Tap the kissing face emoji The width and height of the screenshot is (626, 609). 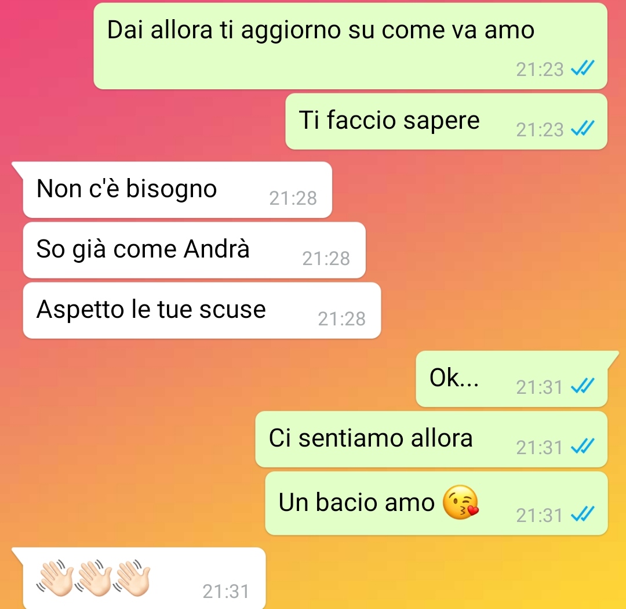click(x=461, y=502)
